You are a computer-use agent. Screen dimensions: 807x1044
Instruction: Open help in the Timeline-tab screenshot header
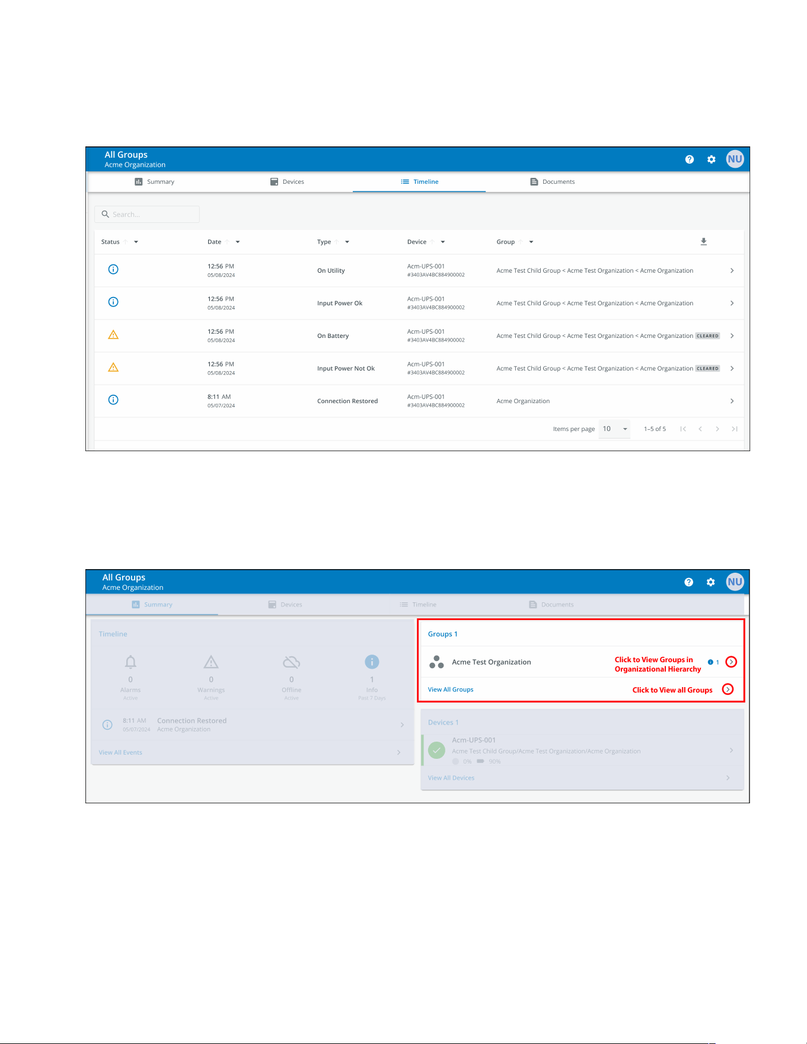[x=690, y=159]
